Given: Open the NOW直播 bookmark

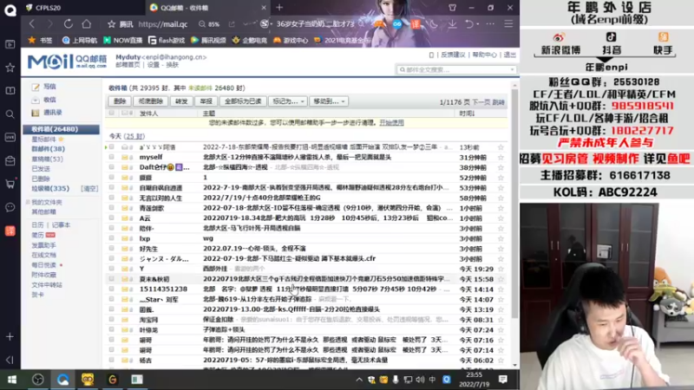Looking at the screenshot, I should click(122, 40).
